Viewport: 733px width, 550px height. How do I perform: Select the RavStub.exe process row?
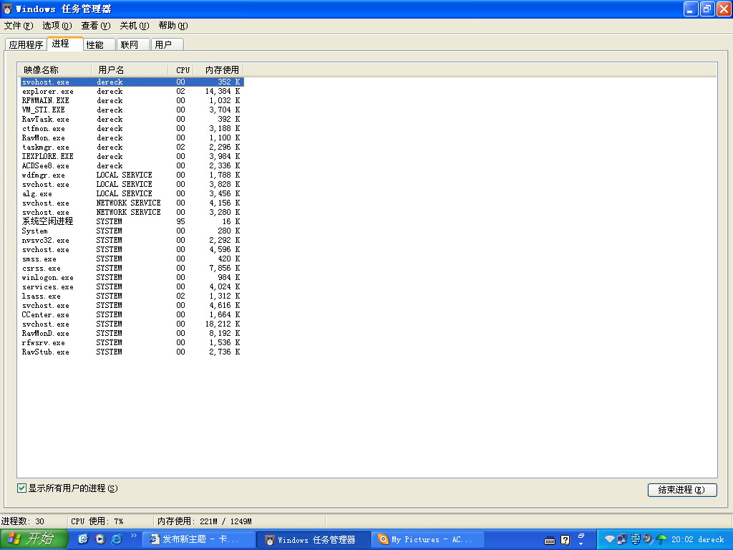(x=132, y=352)
